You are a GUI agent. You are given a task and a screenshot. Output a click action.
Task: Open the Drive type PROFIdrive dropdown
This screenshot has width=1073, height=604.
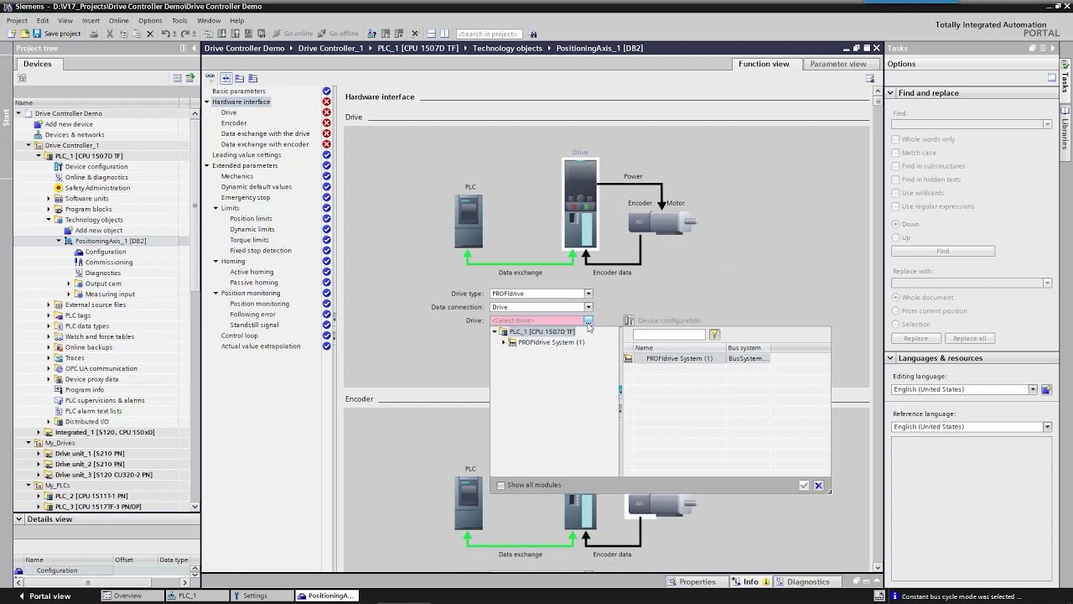[588, 294]
